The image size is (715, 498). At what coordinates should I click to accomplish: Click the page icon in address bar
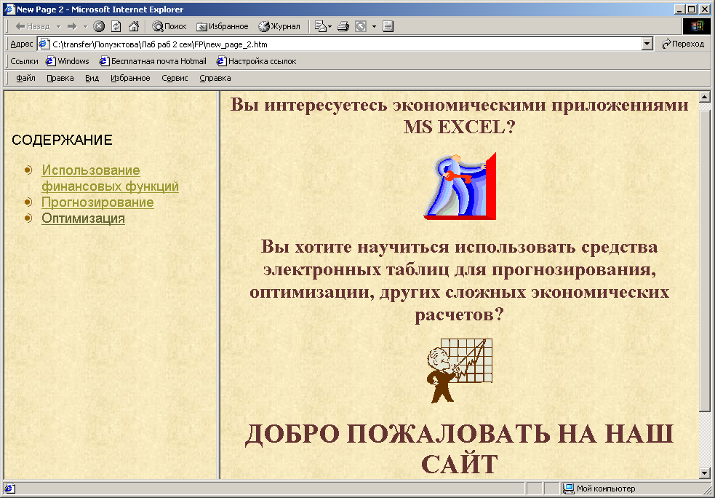coord(44,44)
